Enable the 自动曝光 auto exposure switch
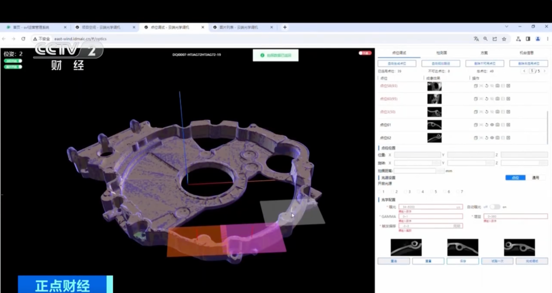The width and height of the screenshot is (552, 293). pyautogui.click(x=495, y=207)
